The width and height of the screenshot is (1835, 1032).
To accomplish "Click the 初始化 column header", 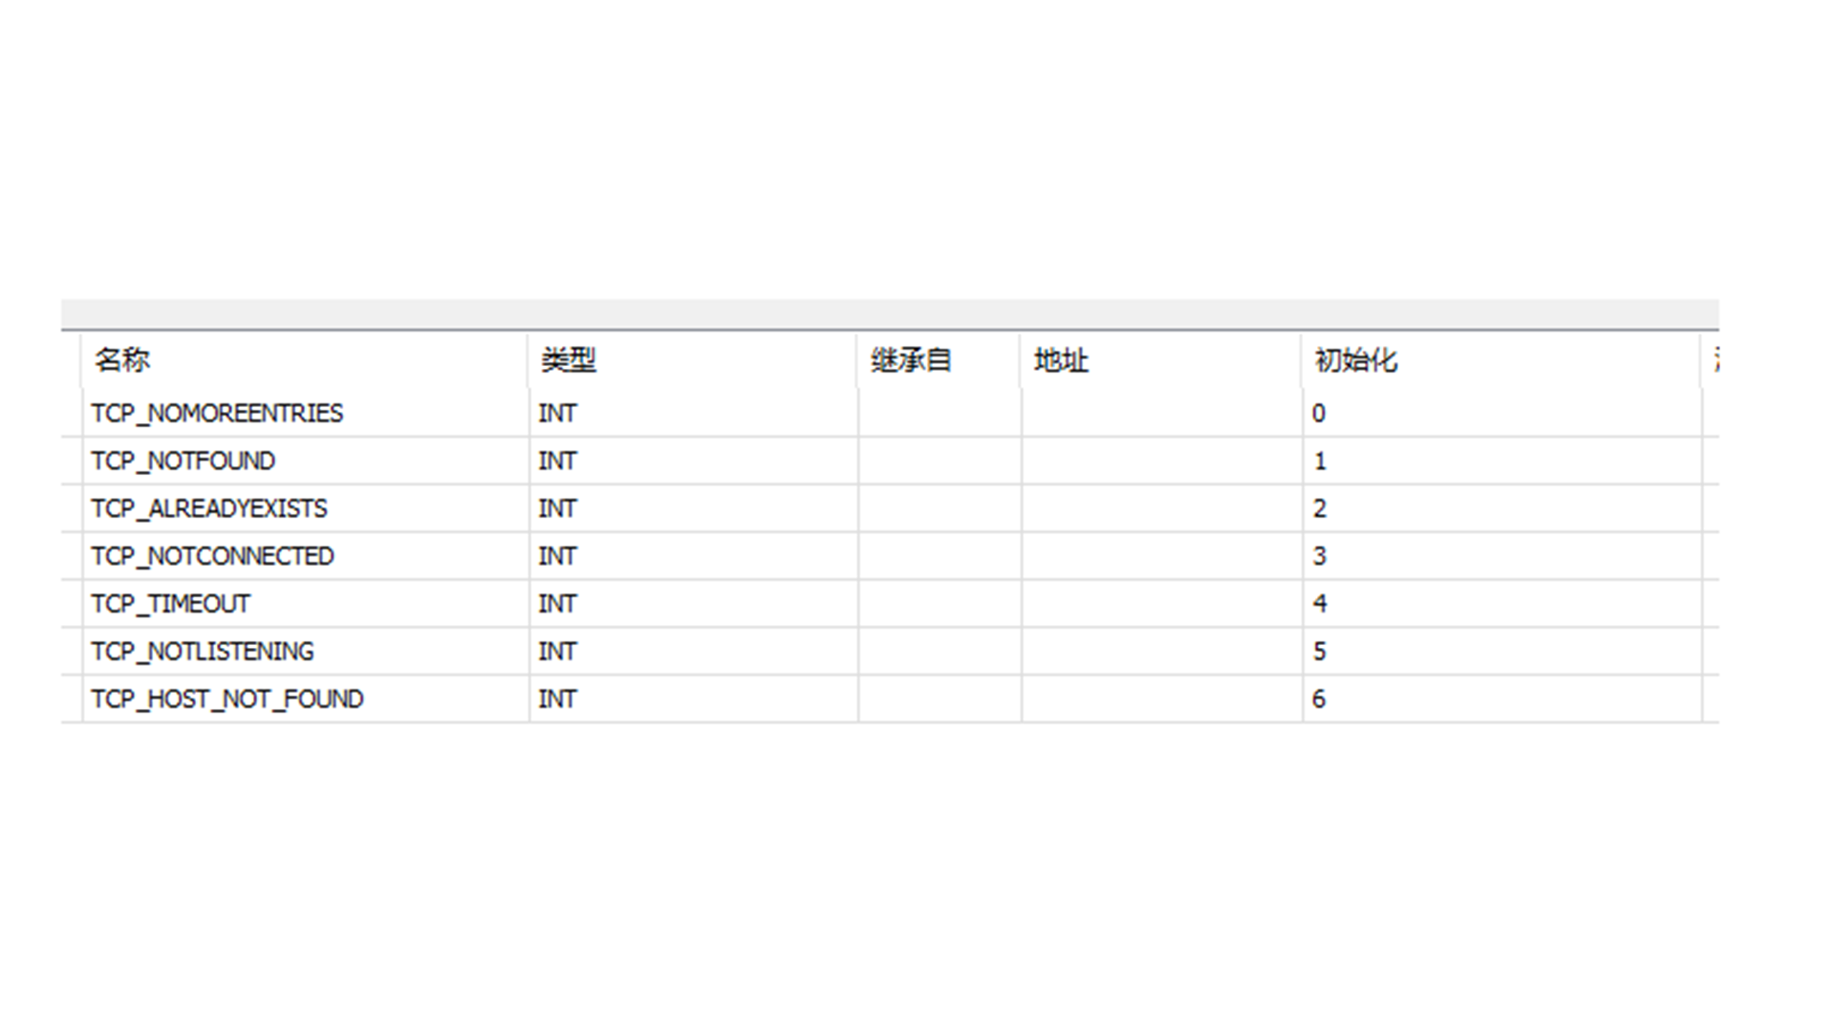I will (x=1355, y=360).
